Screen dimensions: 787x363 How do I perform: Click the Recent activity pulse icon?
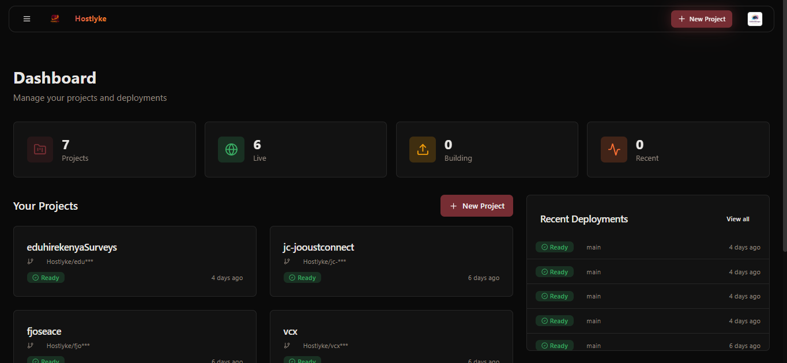click(x=614, y=149)
